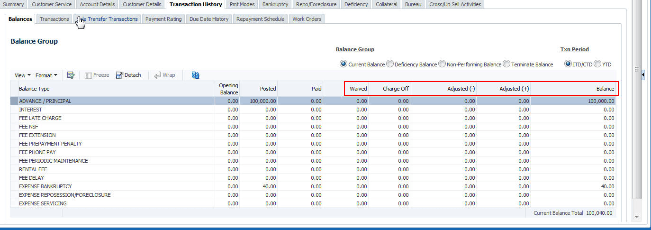Click the Query By Example filter icon
651x230 pixels.
point(71,75)
